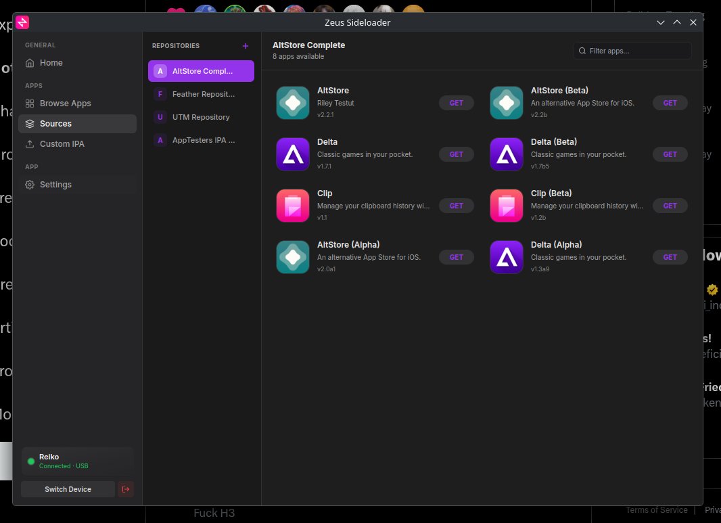The width and height of the screenshot is (721, 523).
Task: Click the red disconnect logout icon
Action: click(x=126, y=489)
